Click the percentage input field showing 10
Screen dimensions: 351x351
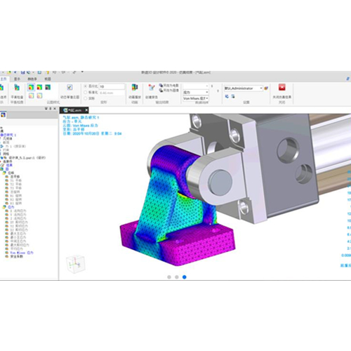pyautogui.click(x=112, y=86)
